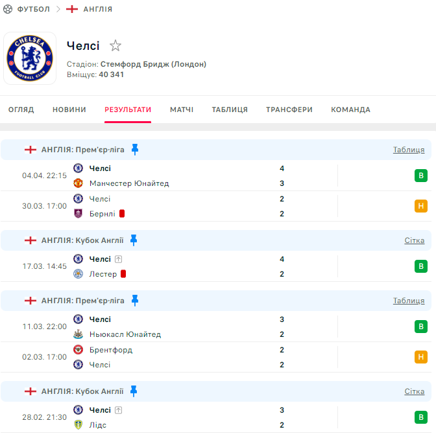Click the orange draw badge for 30.03 match

[421, 206]
